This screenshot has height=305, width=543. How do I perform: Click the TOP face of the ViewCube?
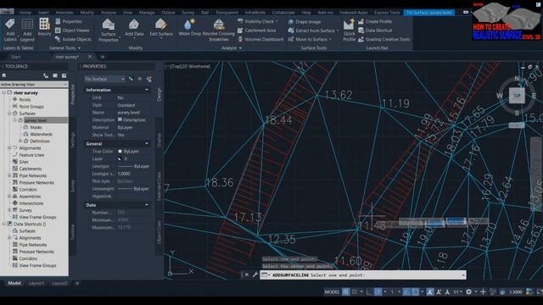coord(517,96)
